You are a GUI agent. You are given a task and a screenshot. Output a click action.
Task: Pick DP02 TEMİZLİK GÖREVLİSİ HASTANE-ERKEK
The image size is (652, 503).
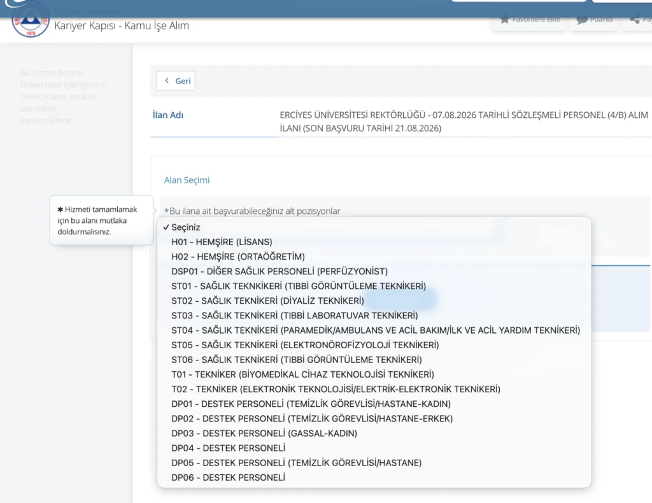pyautogui.click(x=374, y=418)
